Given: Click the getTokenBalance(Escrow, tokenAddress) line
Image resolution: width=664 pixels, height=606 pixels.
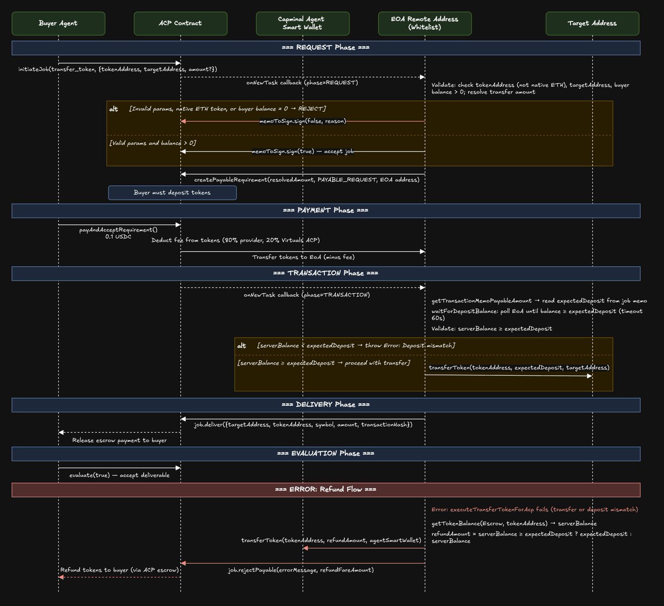Looking at the screenshot, I should 514,524.
